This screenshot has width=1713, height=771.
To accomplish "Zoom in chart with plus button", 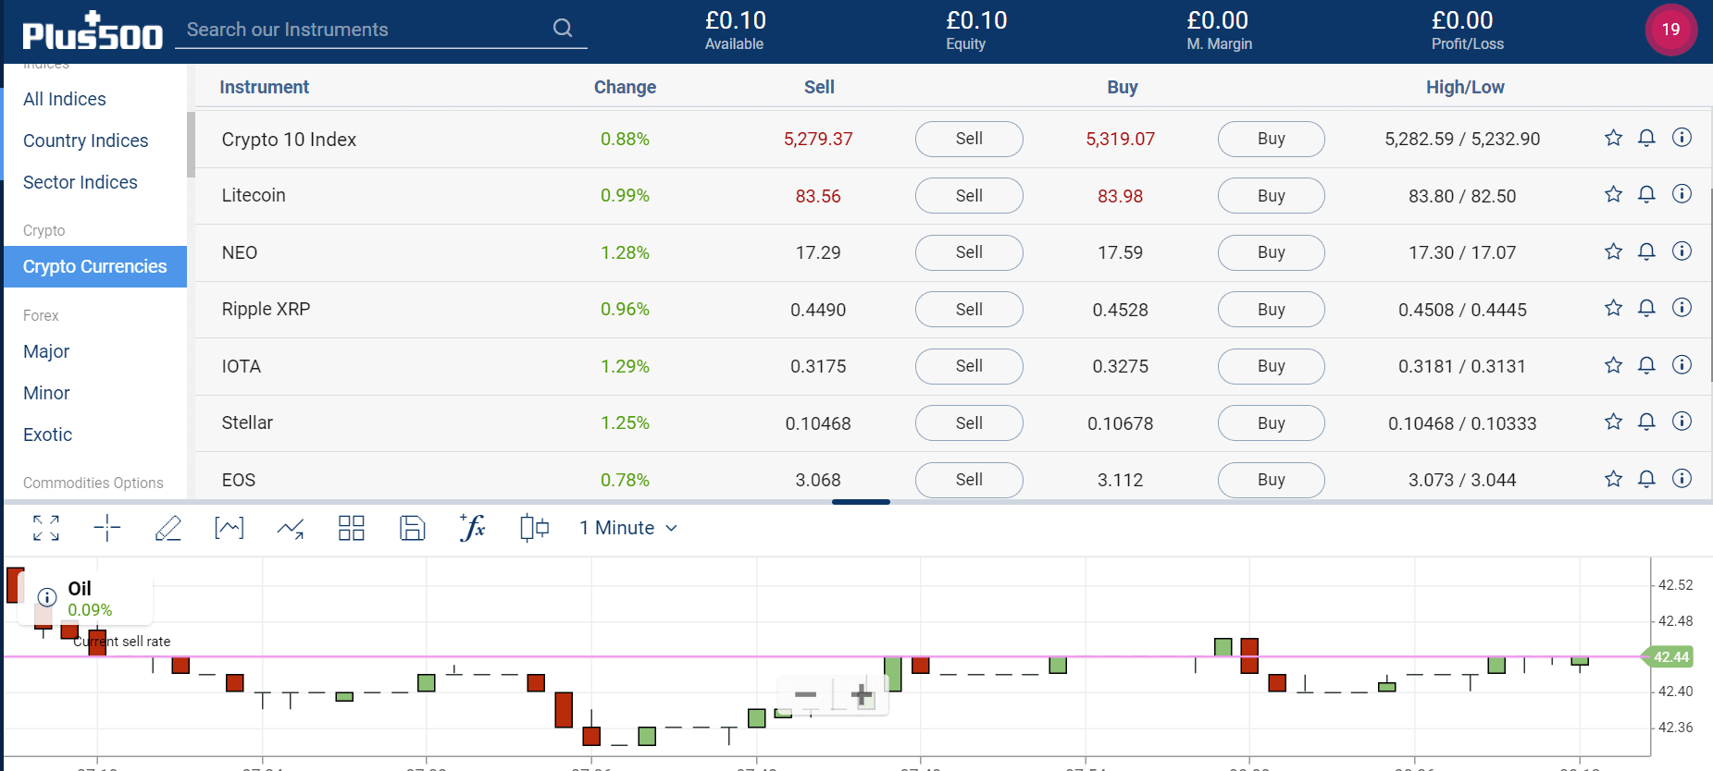I will pyautogui.click(x=862, y=695).
